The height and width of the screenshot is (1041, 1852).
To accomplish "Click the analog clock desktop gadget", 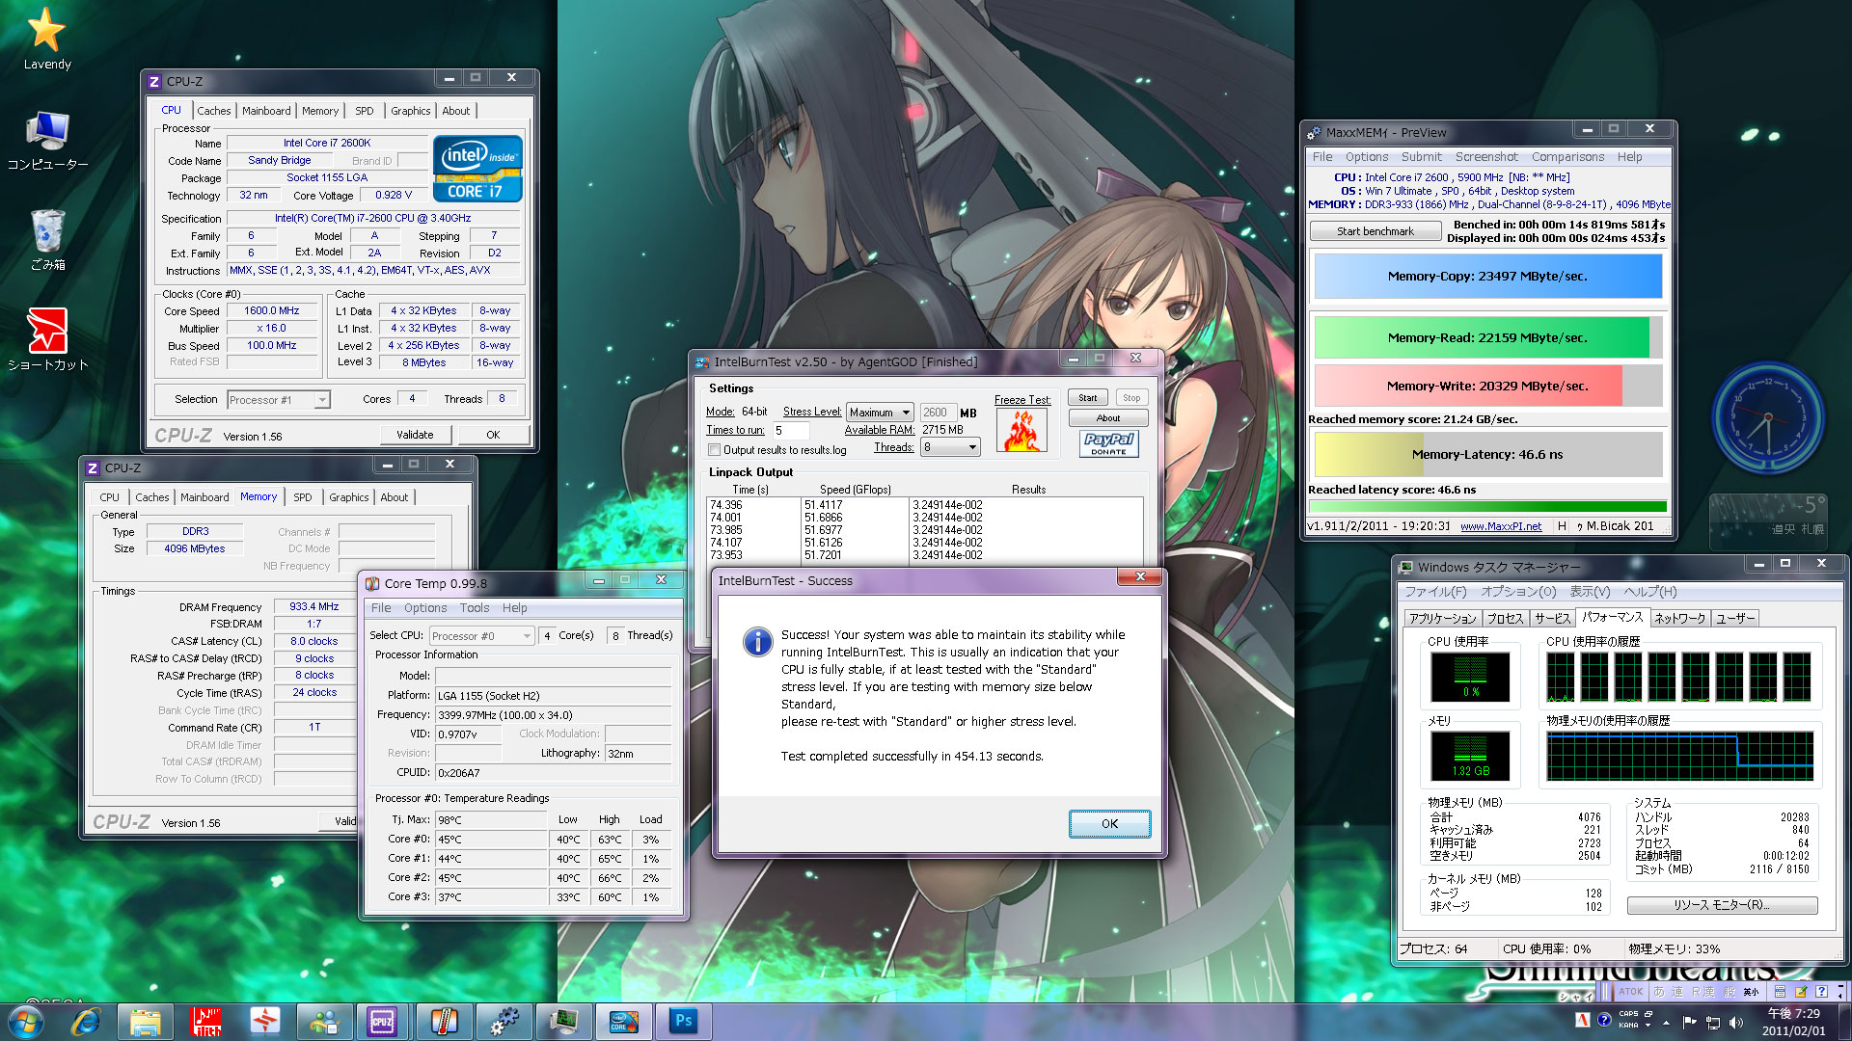I will 1767,418.
